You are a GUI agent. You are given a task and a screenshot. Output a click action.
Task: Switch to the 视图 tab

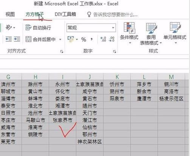pos(10,14)
